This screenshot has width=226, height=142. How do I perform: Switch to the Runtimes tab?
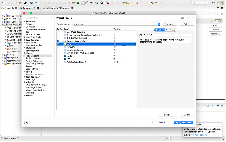170,30
